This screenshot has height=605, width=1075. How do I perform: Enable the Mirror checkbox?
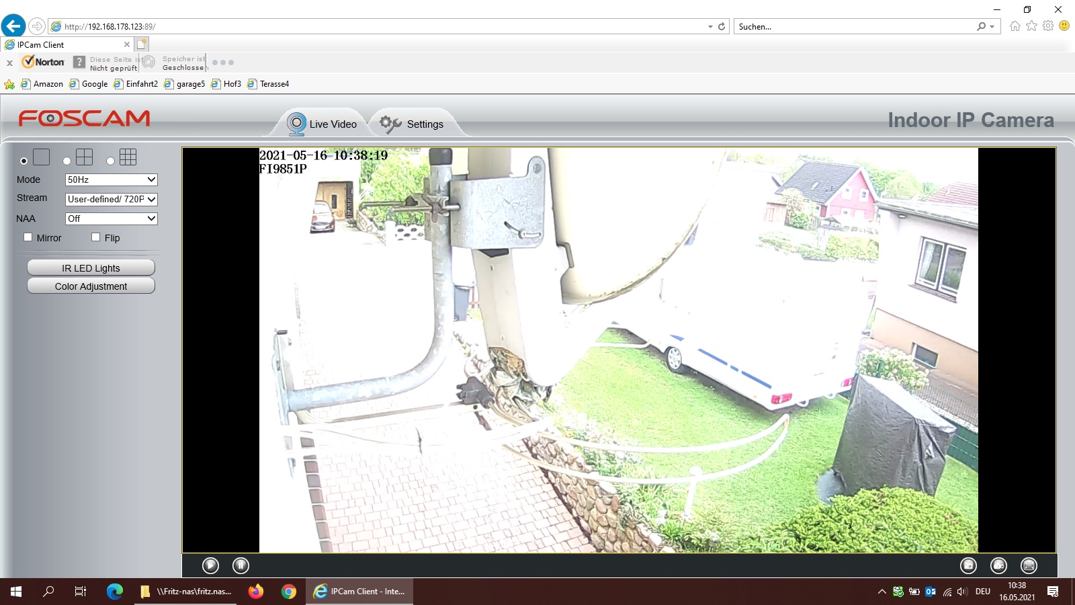[x=28, y=237]
